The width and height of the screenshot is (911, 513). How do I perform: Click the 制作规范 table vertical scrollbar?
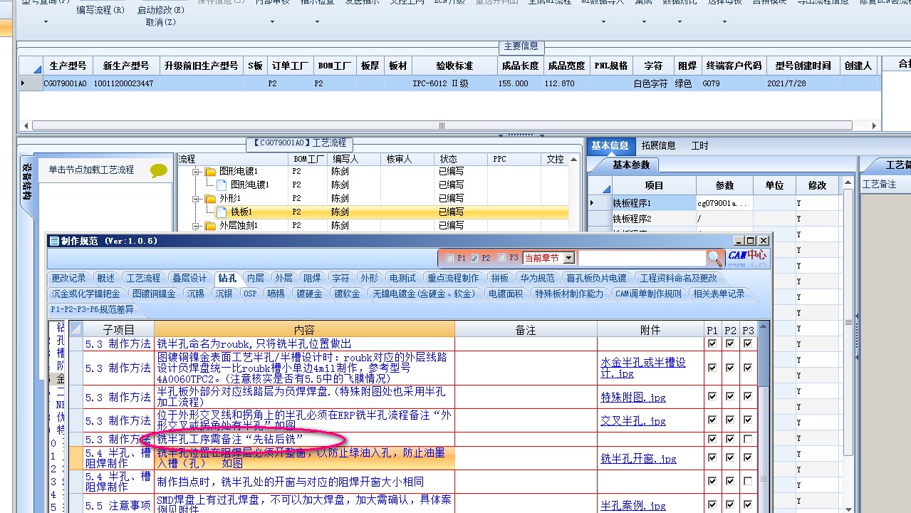click(764, 417)
